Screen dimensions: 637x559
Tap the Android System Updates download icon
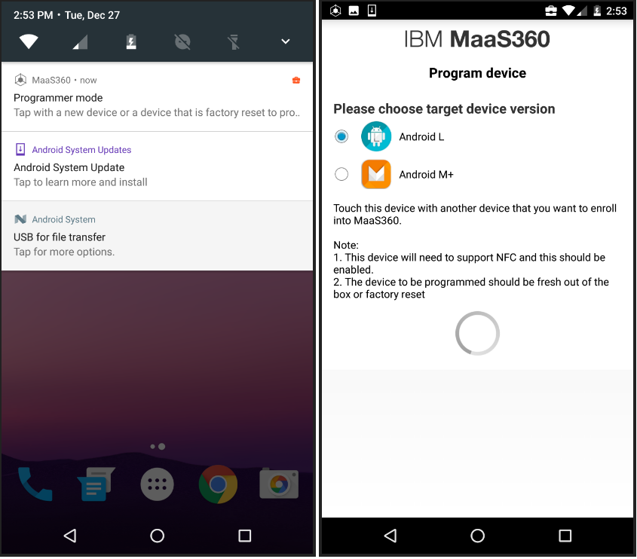pyautogui.click(x=20, y=149)
